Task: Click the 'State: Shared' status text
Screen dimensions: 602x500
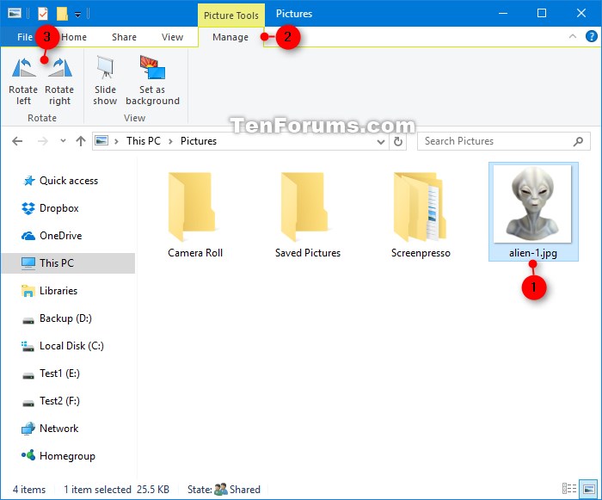Action: [224, 490]
